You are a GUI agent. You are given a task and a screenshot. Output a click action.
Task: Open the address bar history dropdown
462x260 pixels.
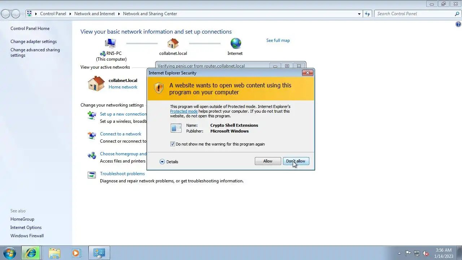[359, 14]
